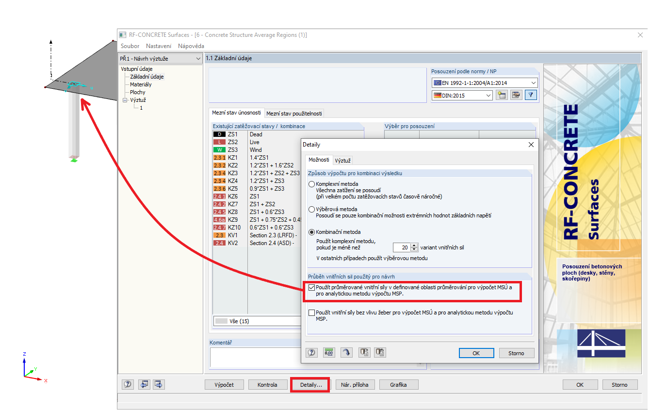
Task: Select Plochy in the navigator tree
Action: tap(138, 92)
